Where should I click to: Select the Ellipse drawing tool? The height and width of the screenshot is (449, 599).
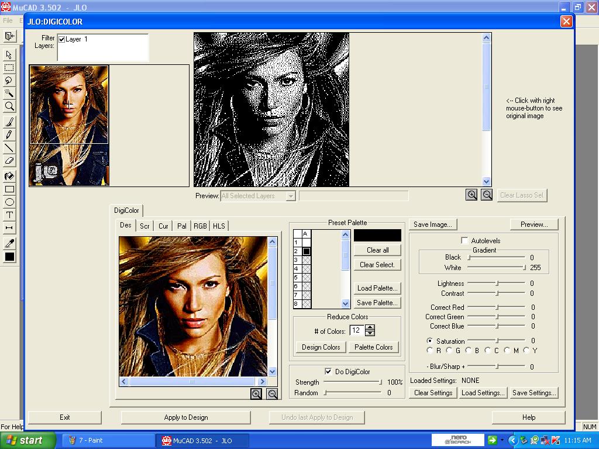(x=8, y=202)
